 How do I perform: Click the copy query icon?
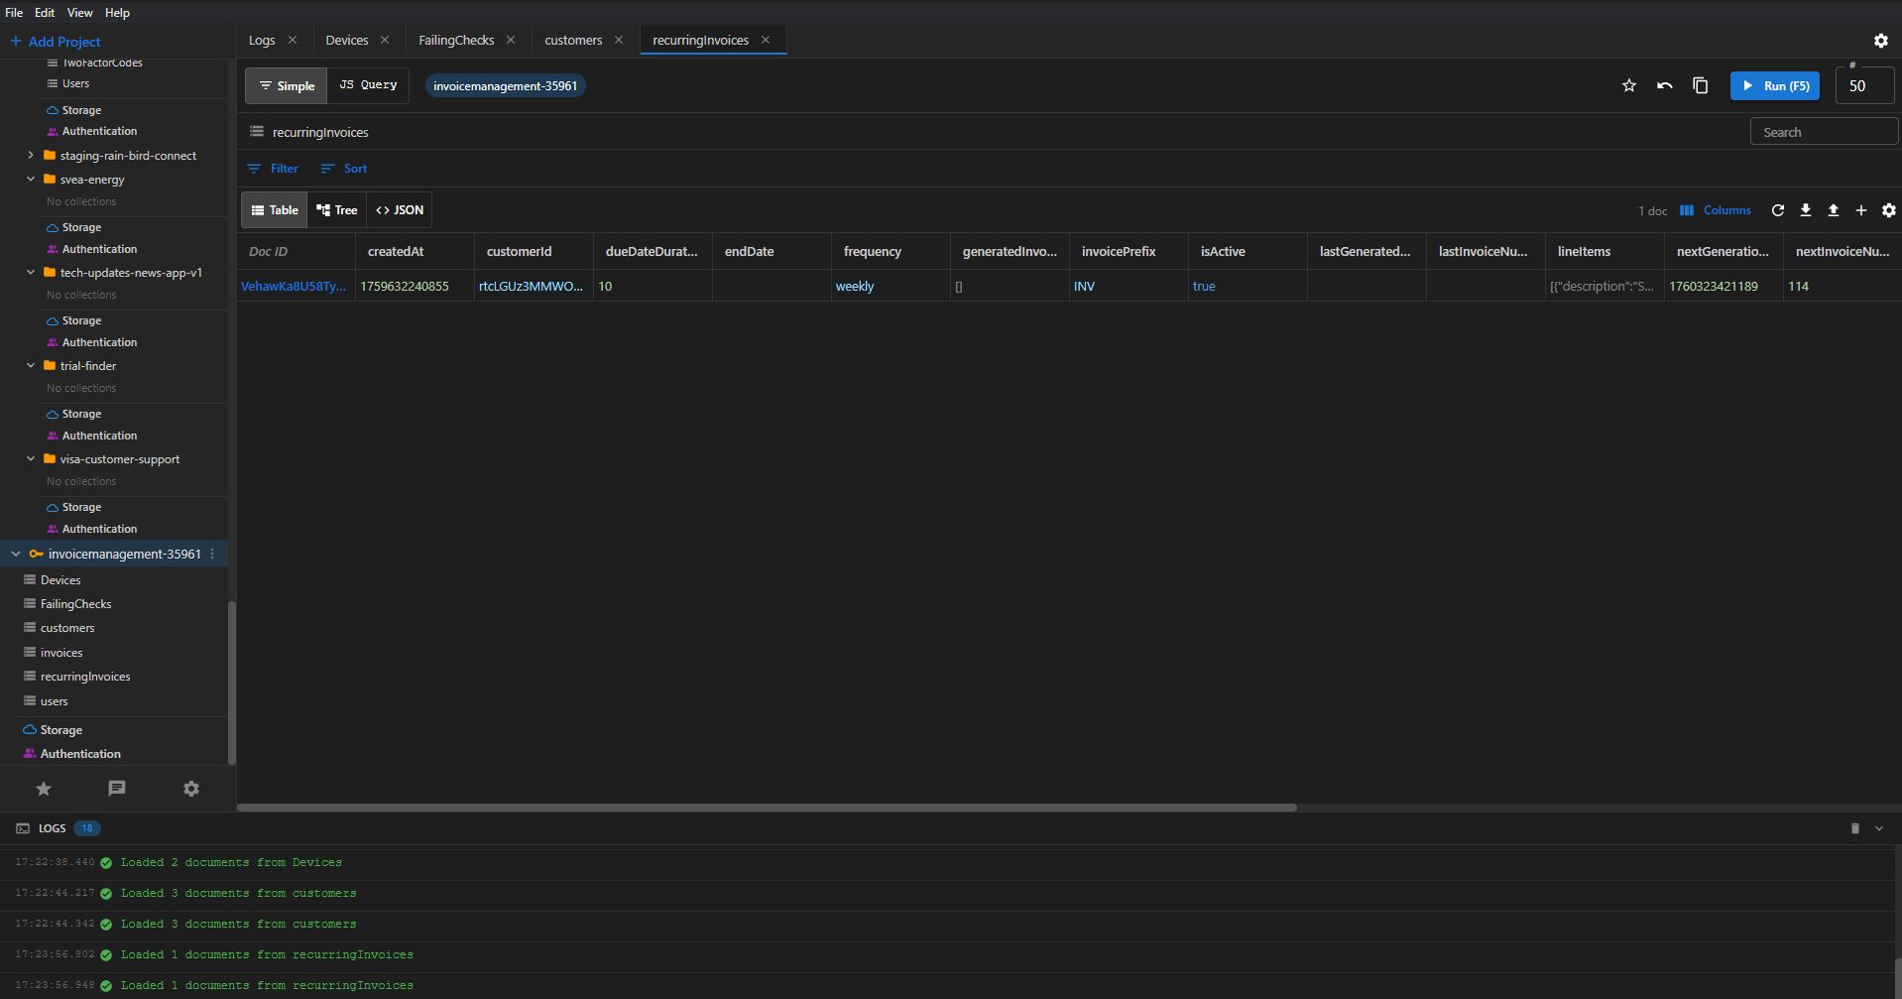1701,85
